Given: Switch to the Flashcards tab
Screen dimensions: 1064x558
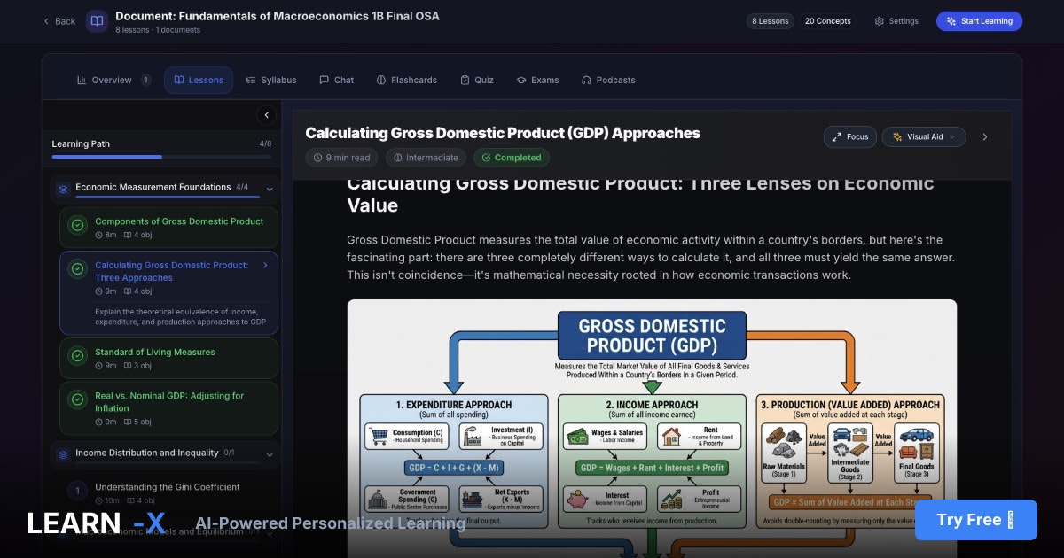Looking at the screenshot, I should click(406, 80).
